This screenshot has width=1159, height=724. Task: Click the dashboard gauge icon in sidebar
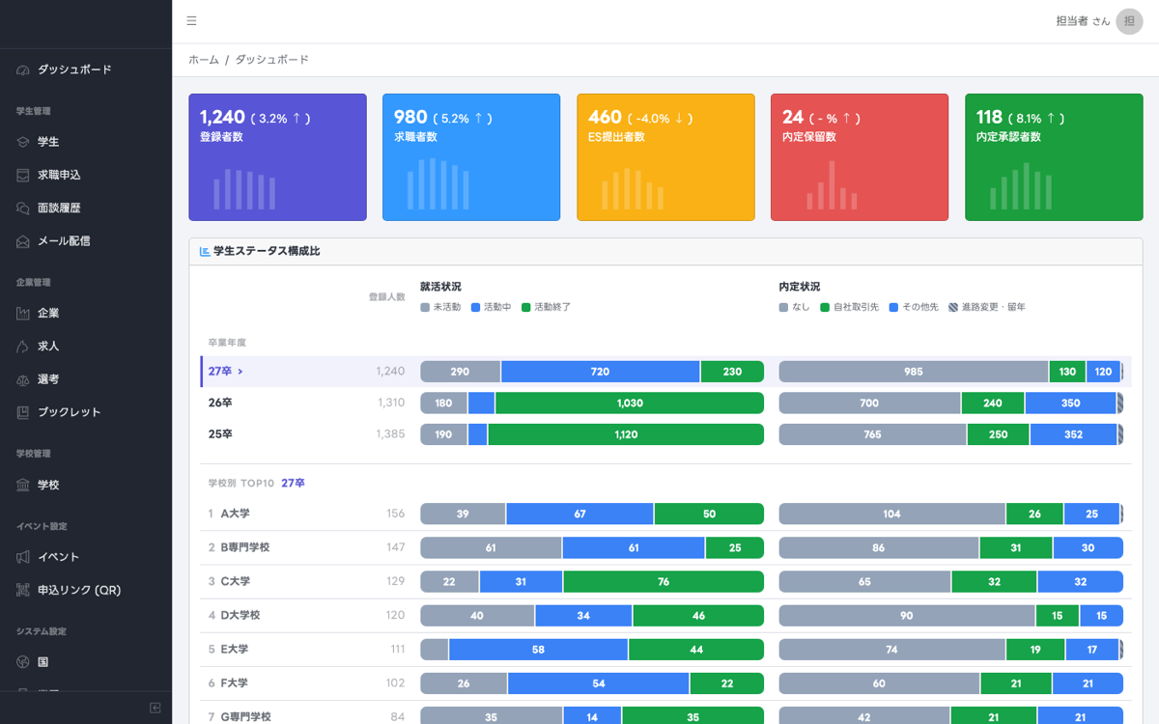(x=23, y=70)
